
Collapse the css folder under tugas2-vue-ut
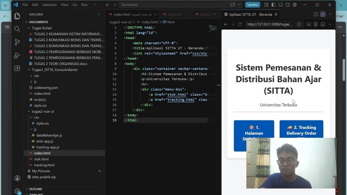[x=31, y=117]
